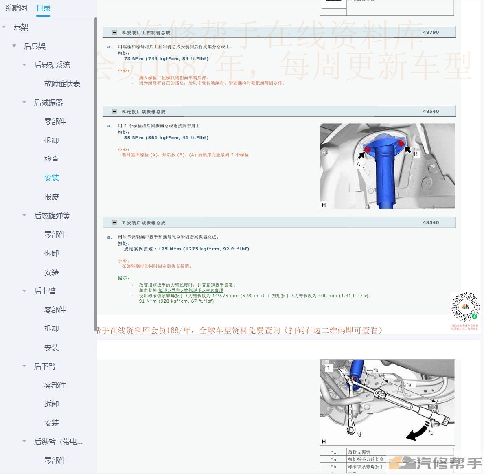Open 检查 under 后减振器
Viewport: 484px width, 474px height.
[52, 159]
